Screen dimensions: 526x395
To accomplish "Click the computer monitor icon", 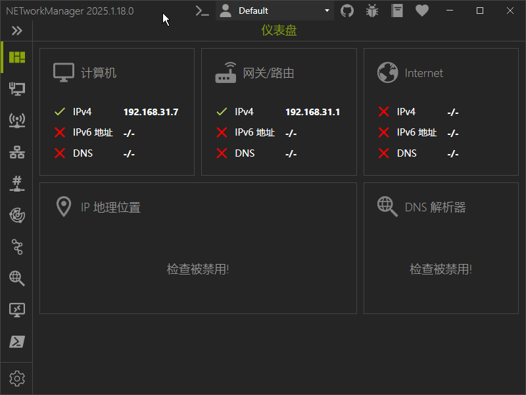I will tap(64, 72).
